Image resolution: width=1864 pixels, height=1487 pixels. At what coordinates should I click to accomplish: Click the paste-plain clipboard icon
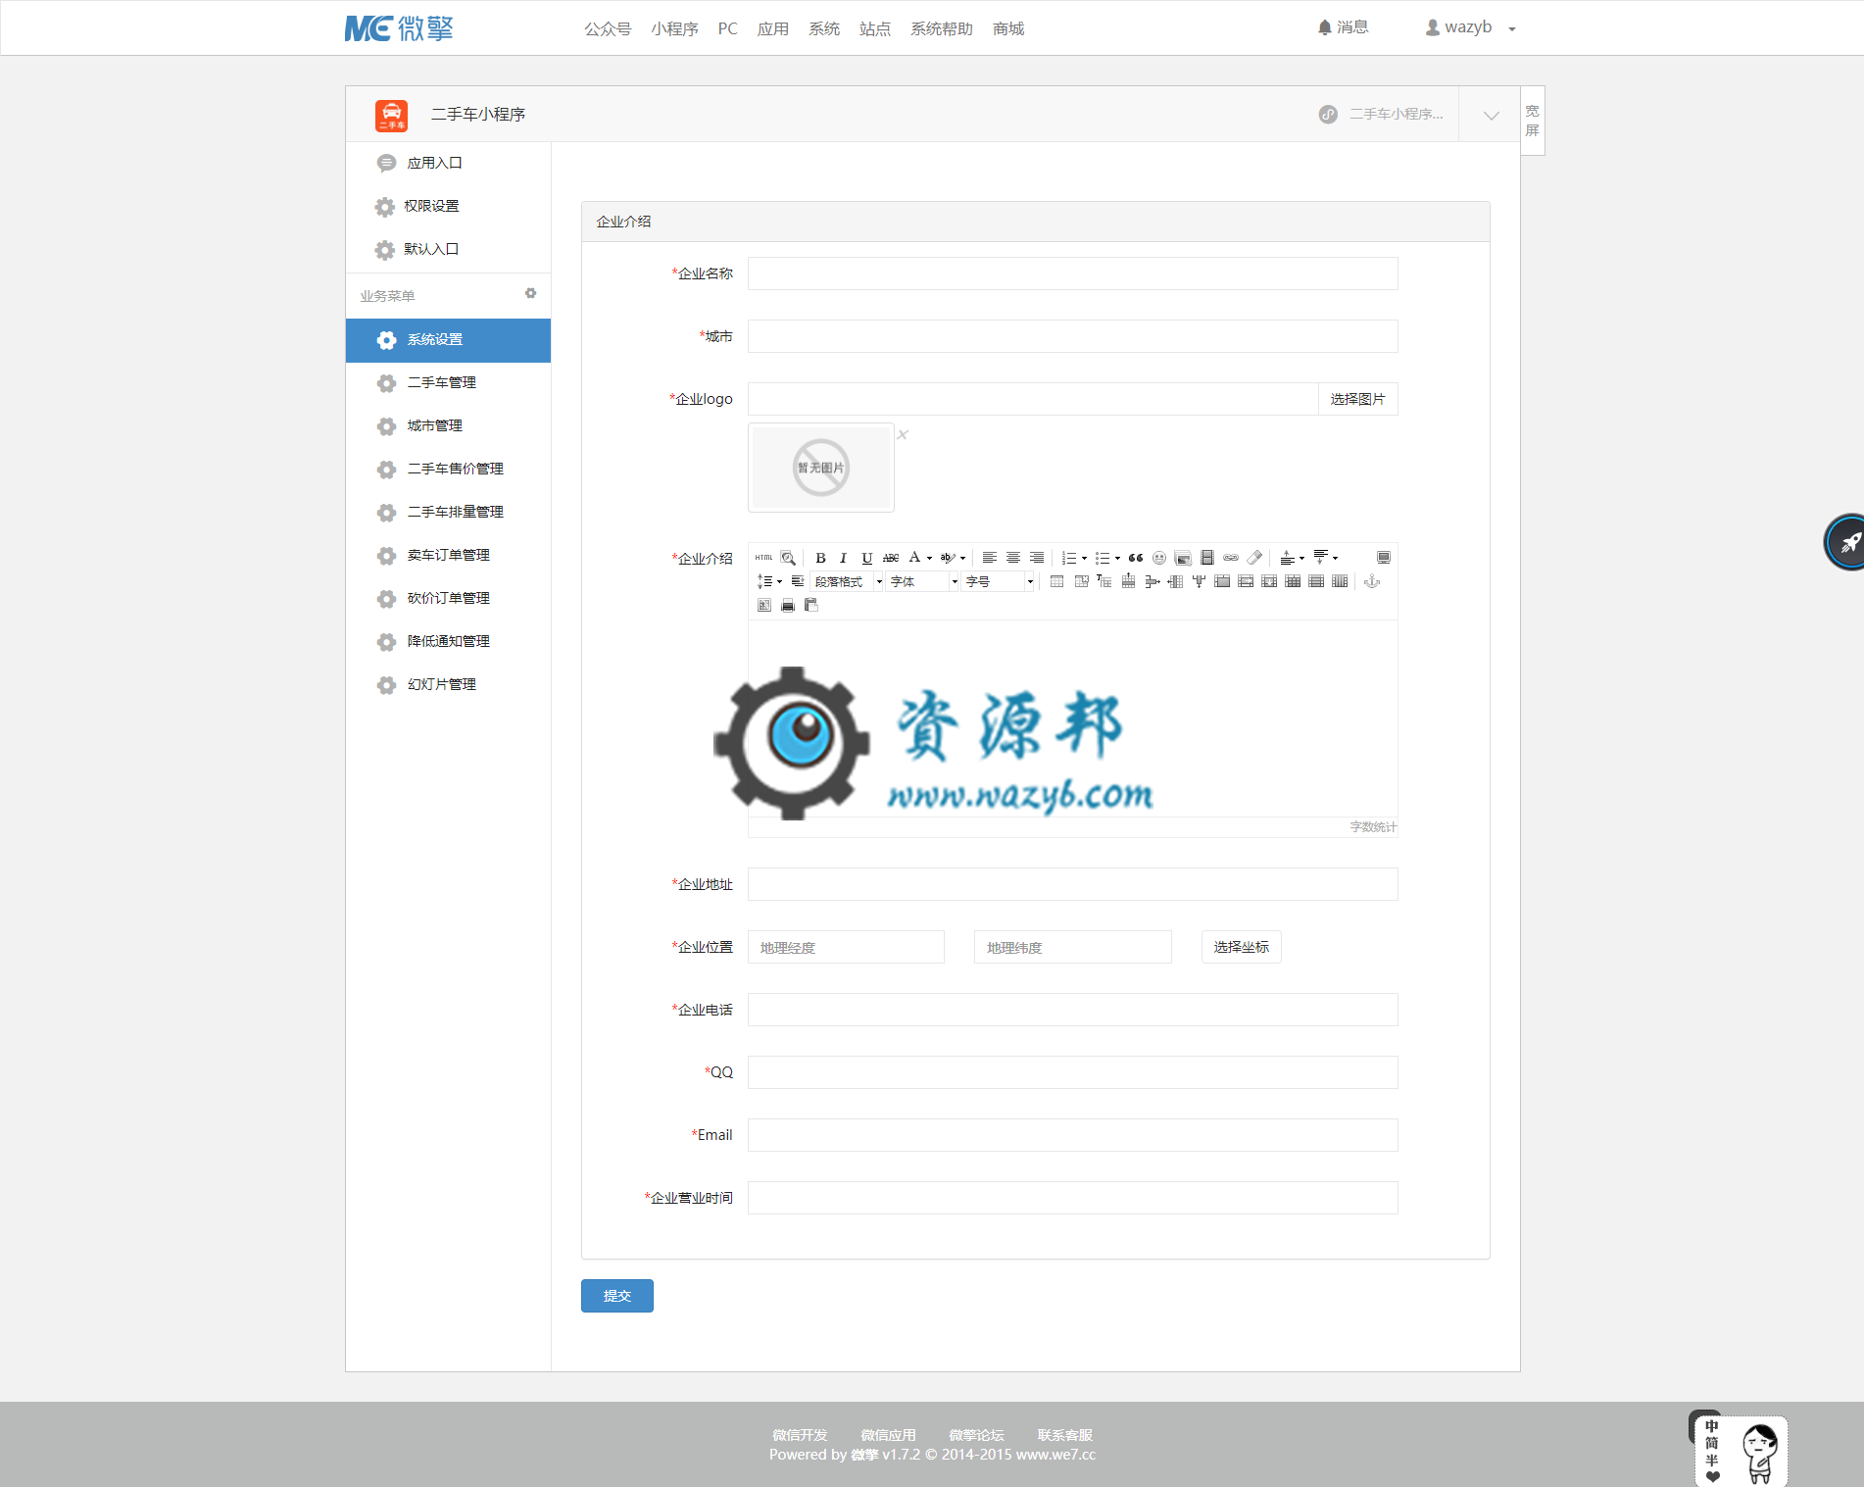(x=811, y=605)
